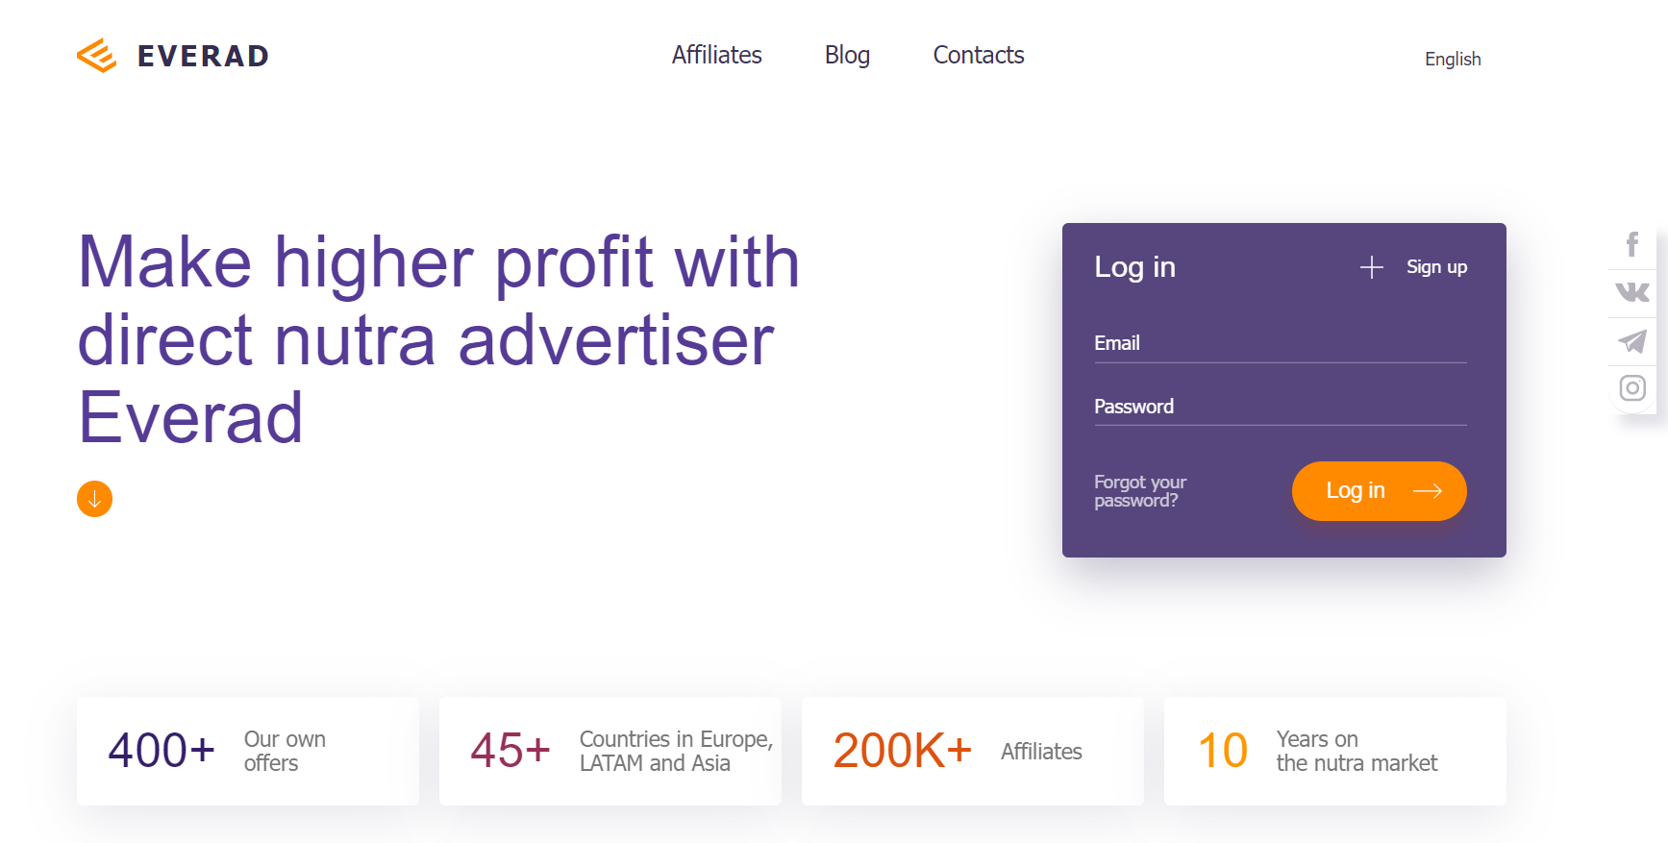This screenshot has height=843, width=1668.
Task: Select the 200K+ Affiliates stat card
Action: point(972,751)
